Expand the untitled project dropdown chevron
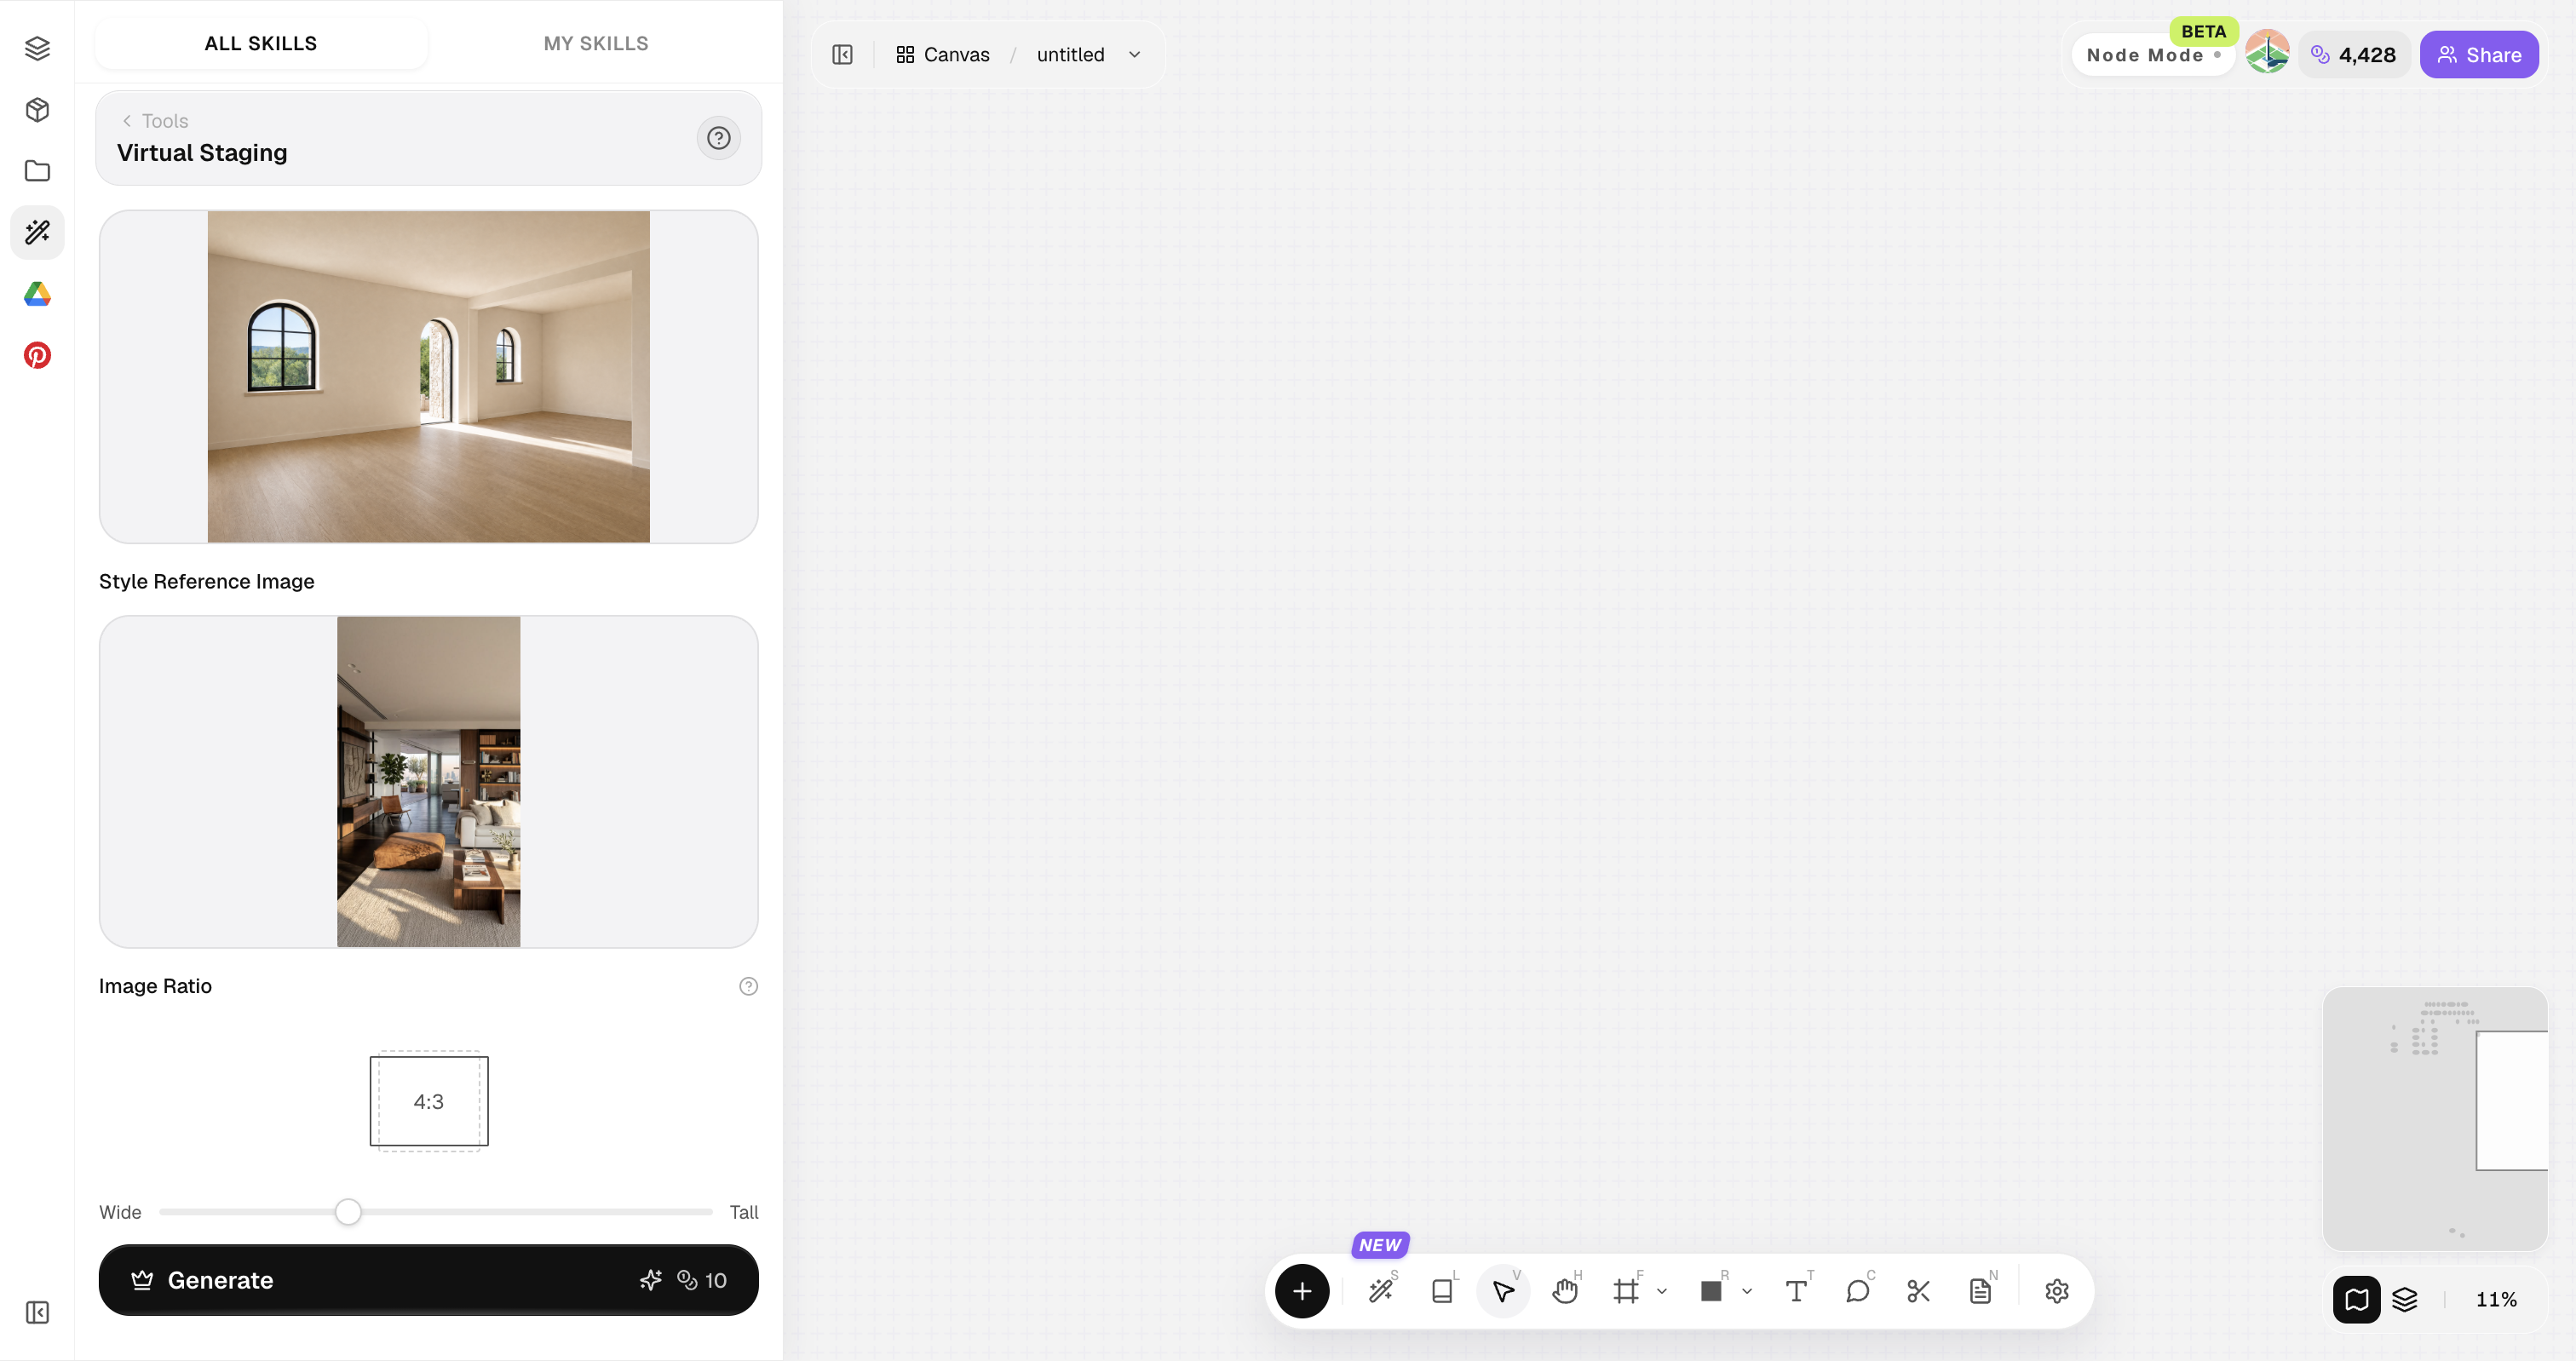 (1134, 55)
